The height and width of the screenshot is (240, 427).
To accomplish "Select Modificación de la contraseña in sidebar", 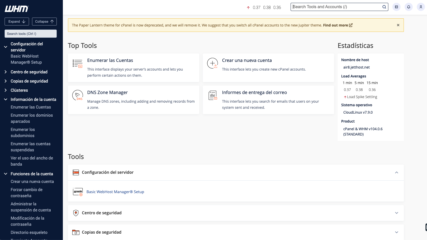I will 27,221.
